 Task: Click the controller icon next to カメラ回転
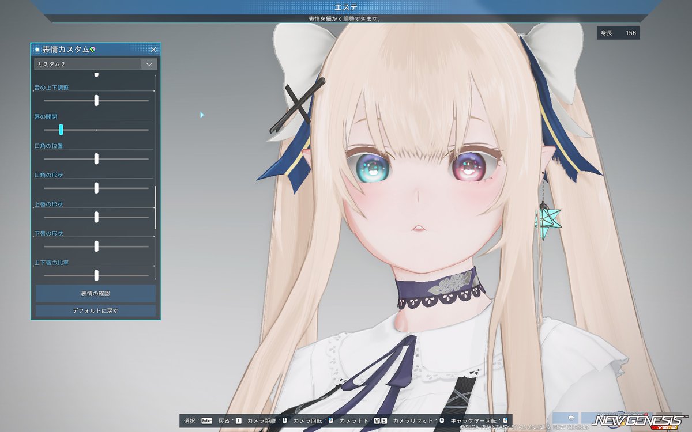tap(329, 421)
